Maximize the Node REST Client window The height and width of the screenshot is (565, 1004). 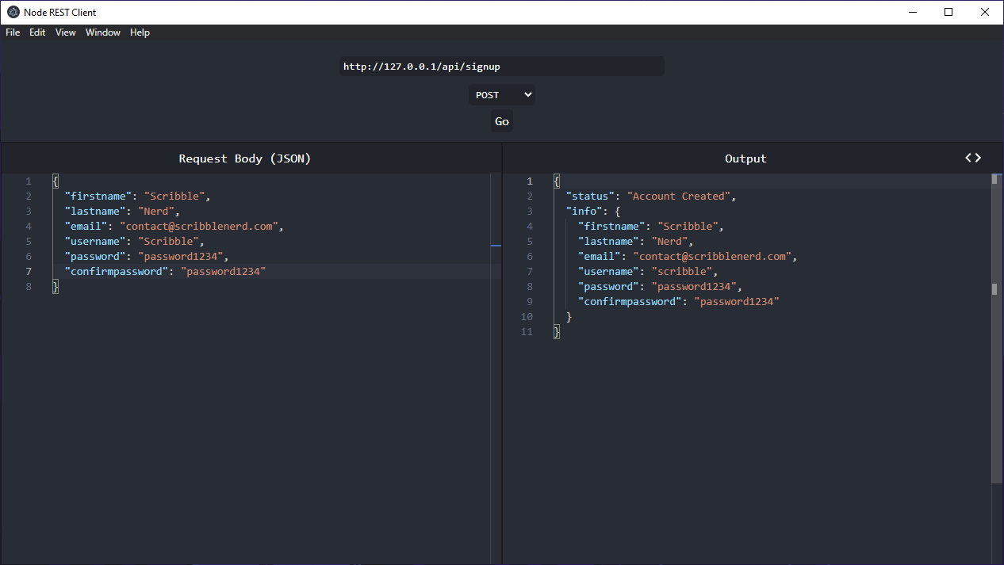(948, 12)
